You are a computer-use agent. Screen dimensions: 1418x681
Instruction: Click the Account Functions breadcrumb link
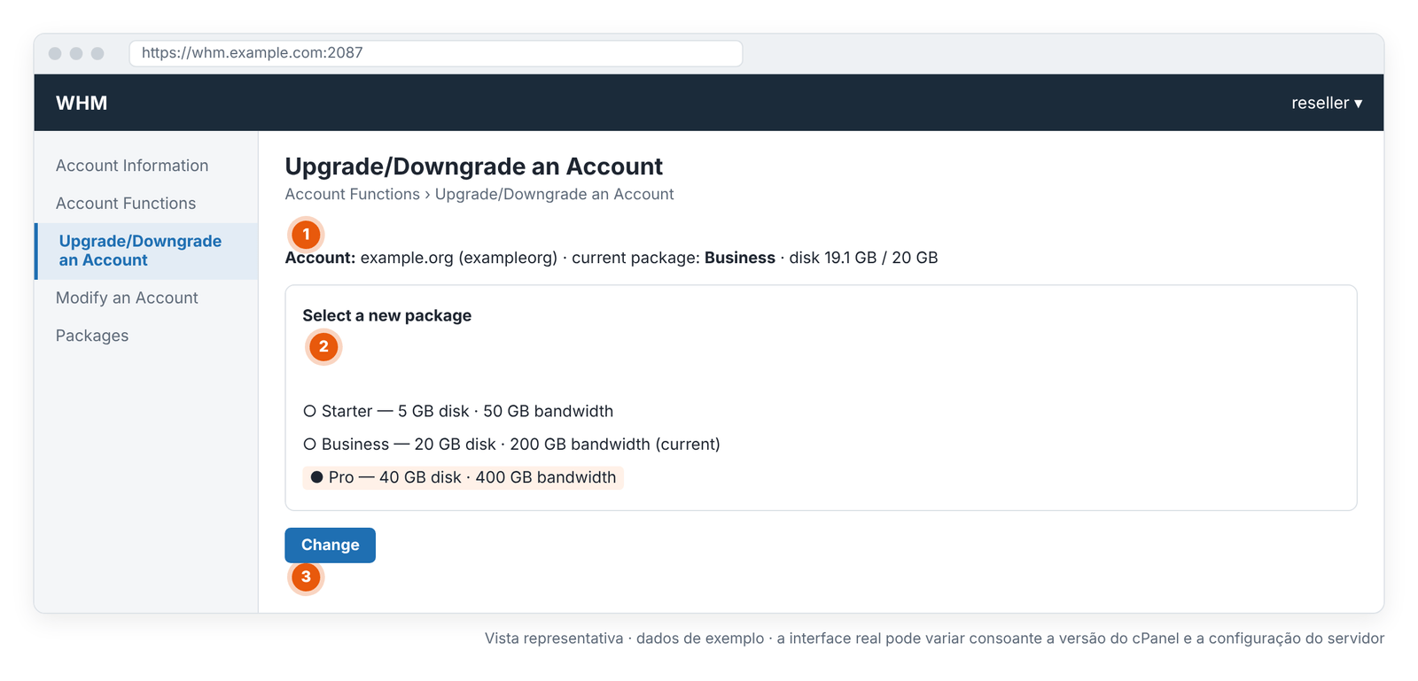(352, 194)
